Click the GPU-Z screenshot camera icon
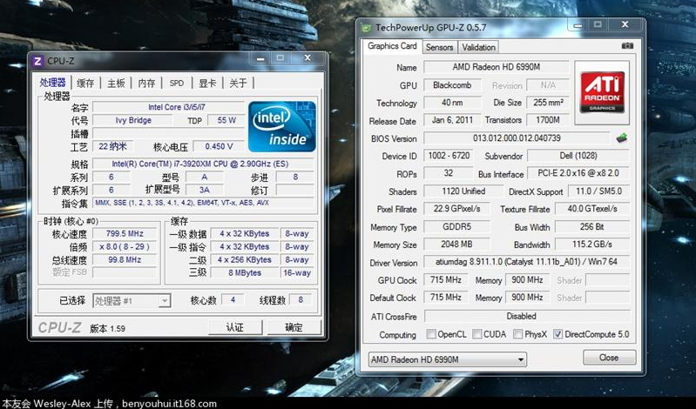 pyautogui.click(x=627, y=45)
